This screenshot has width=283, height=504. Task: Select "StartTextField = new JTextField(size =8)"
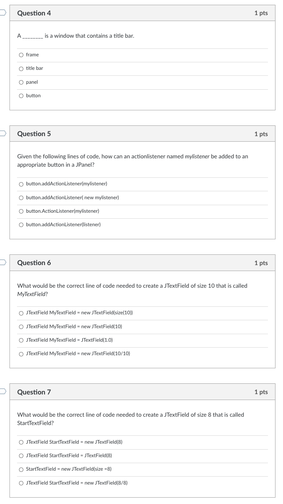point(21,469)
